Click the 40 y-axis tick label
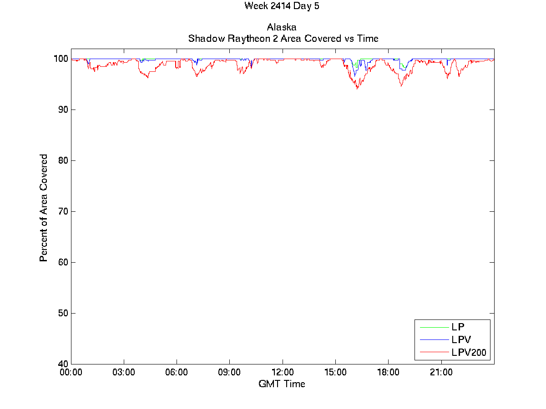Image resolution: width=546 pixels, height=409 pixels. [x=63, y=364]
